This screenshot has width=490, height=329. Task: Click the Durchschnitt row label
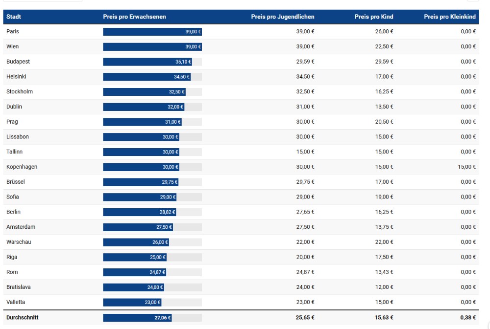tap(22, 318)
